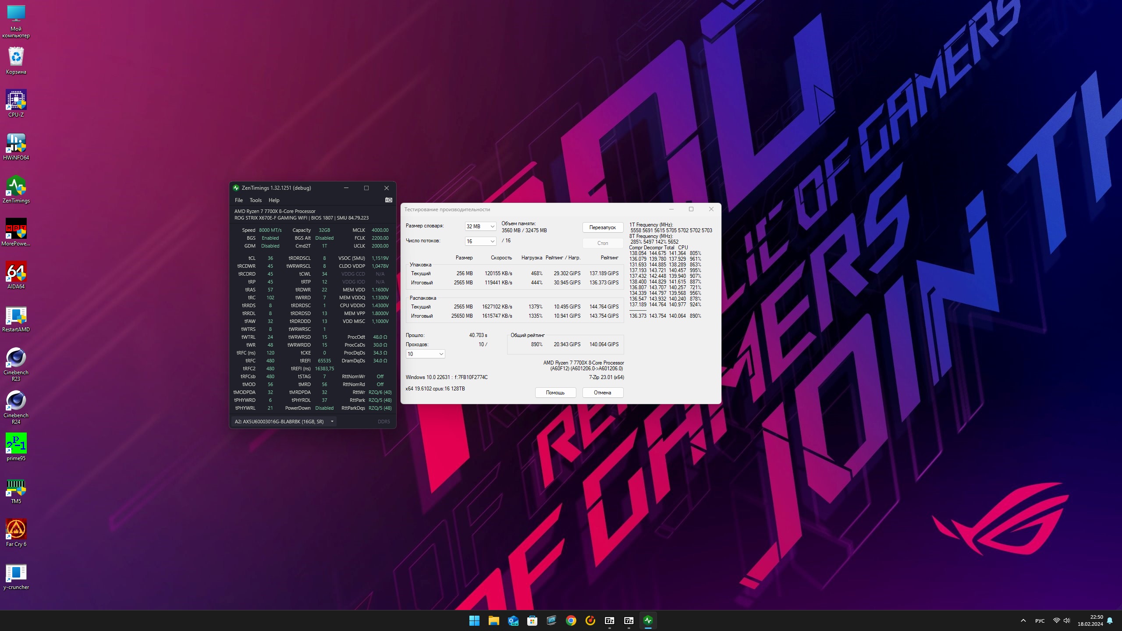1122x631 pixels.
Task: Open the ZenTimings File menu
Action: point(238,200)
